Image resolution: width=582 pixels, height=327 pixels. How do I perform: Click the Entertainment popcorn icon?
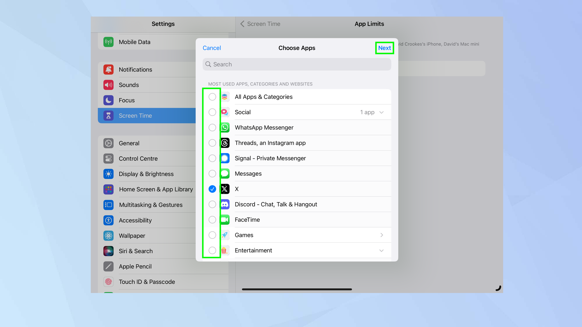tap(225, 251)
